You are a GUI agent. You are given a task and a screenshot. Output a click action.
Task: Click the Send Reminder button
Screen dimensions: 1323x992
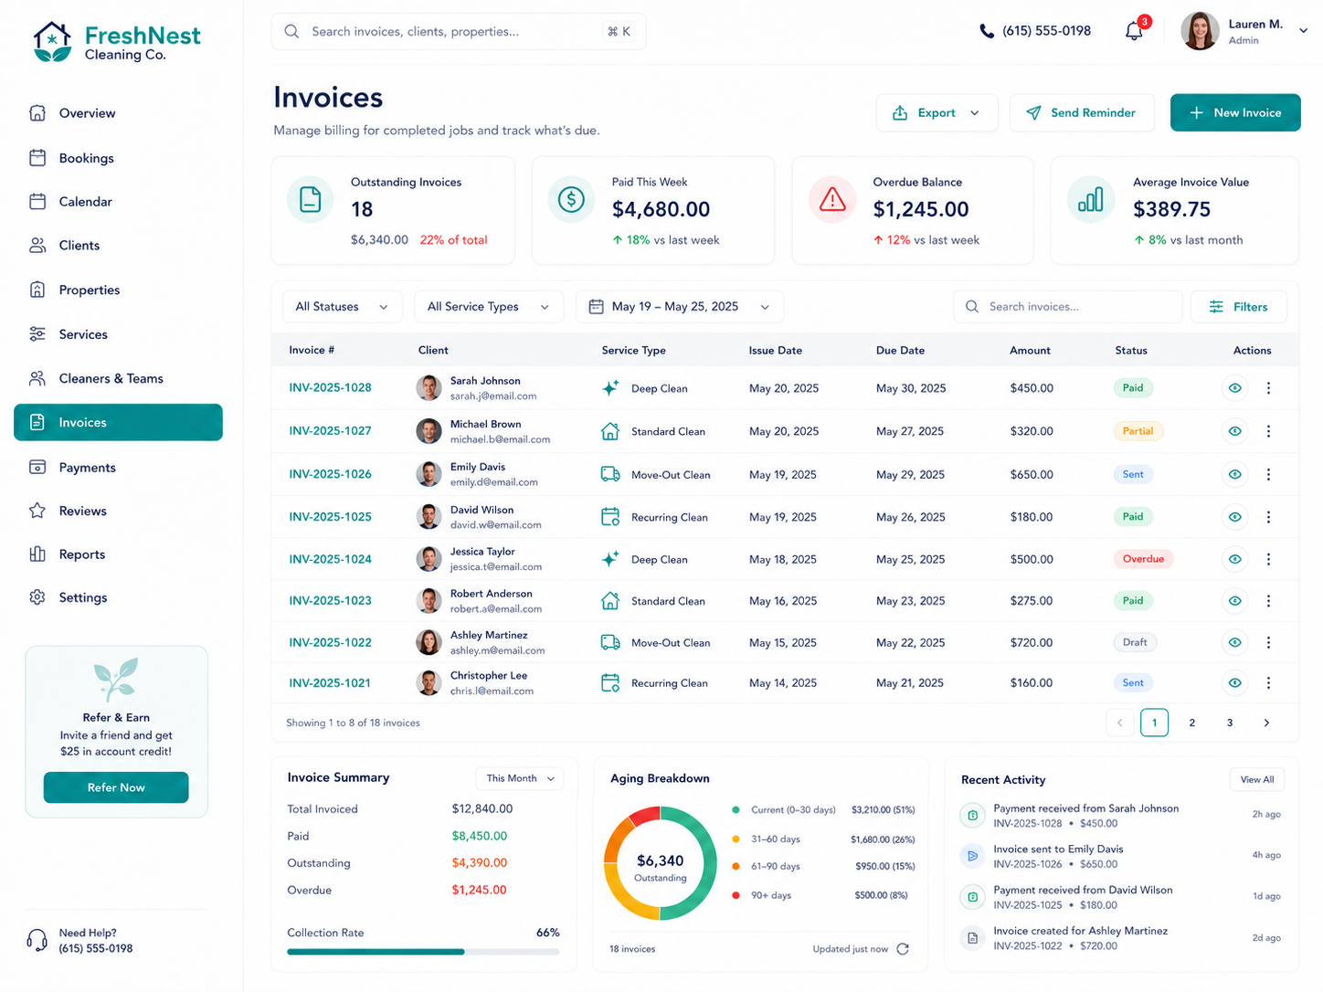1082,112
